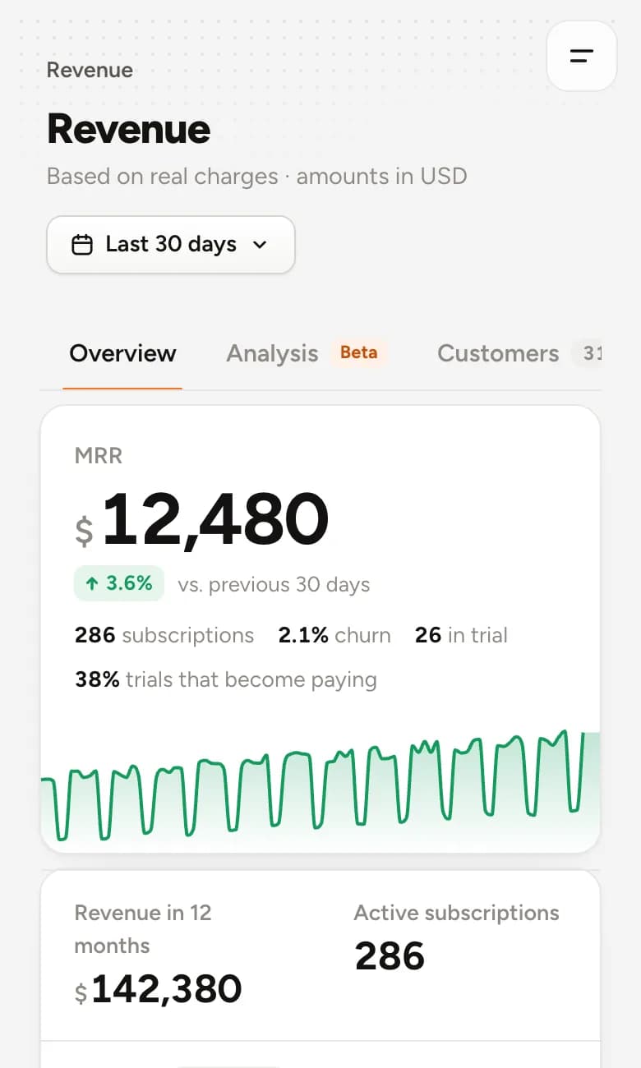Select the 2.1% churn stat
This screenshot has width=641, height=1068.
[334, 635]
